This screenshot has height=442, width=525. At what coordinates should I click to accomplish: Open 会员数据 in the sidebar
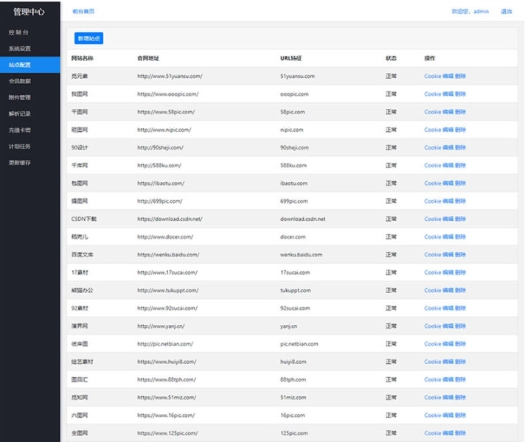(x=20, y=81)
